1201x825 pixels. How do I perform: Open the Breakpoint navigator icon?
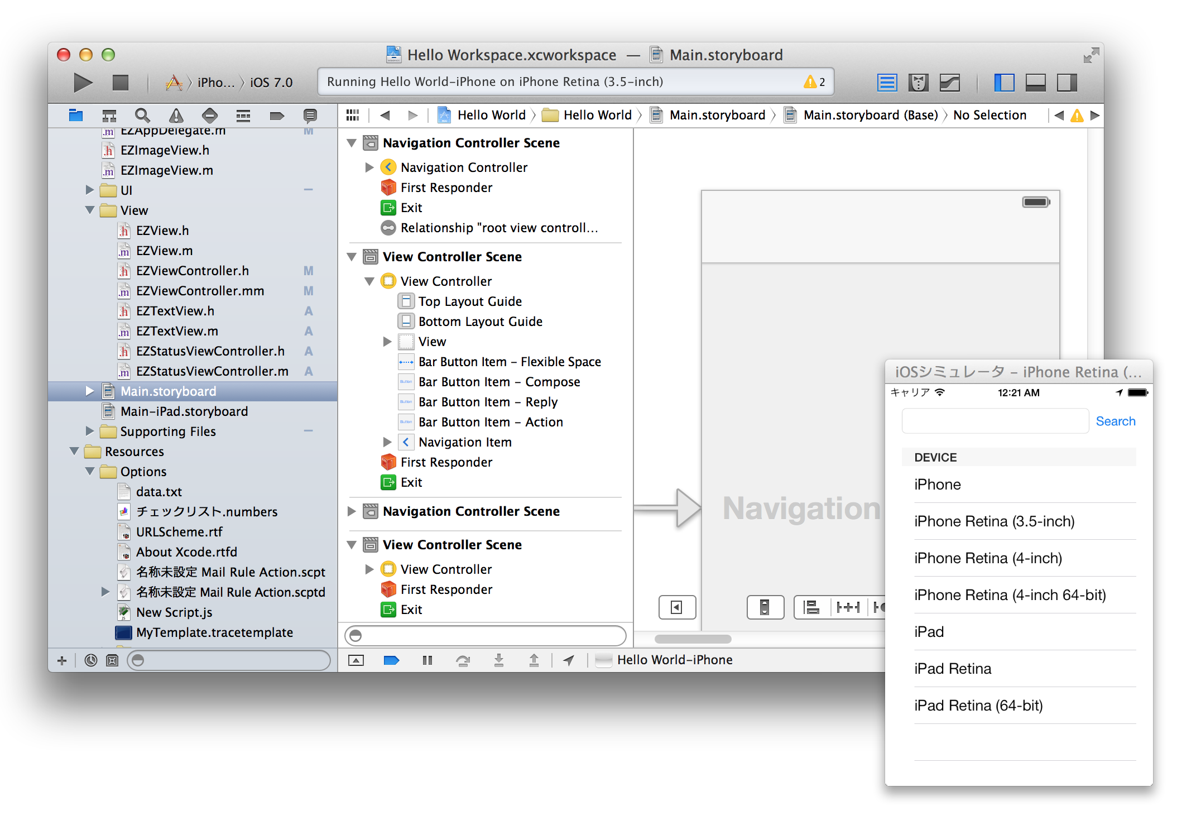coord(277,116)
